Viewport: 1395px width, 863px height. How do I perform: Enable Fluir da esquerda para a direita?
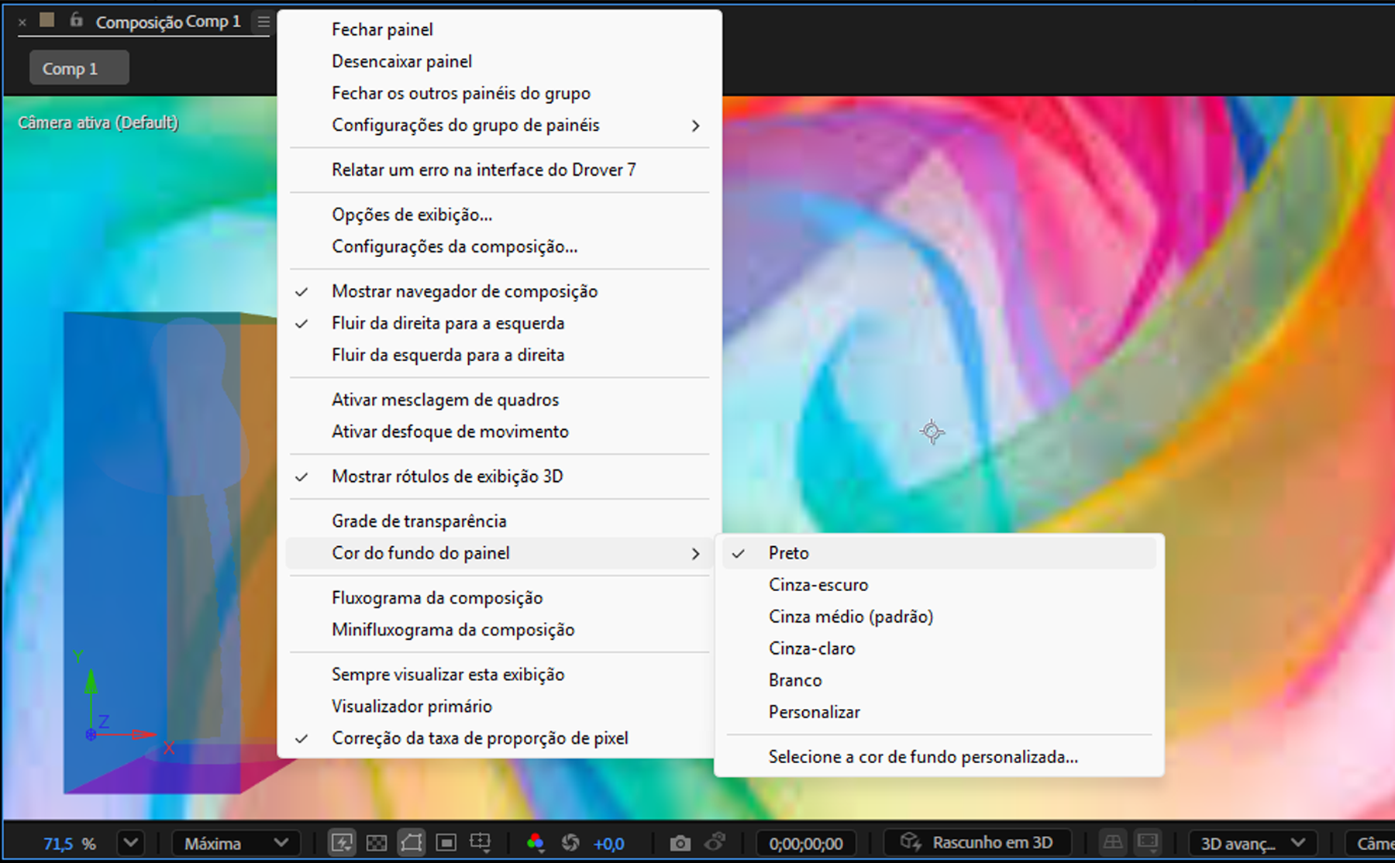coord(448,354)
